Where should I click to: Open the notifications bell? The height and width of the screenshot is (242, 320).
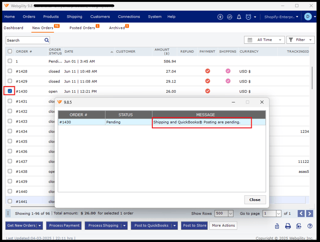tap(239, 17)
